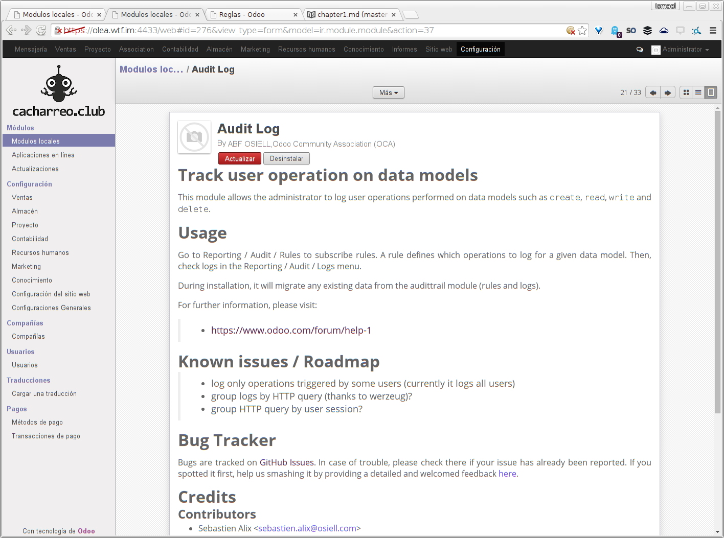
Task: Open the Más dropdown menu
Action: [x=388, y=92]
